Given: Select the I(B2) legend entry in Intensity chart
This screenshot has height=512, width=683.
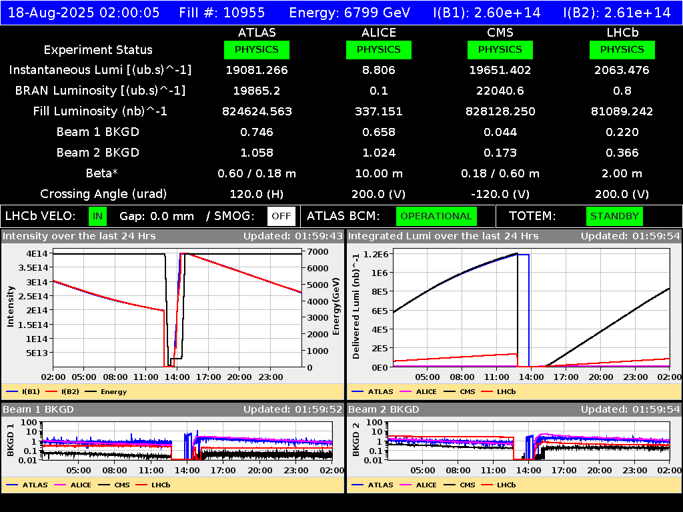Looking at the screenshot, I should tap(62, 391).
